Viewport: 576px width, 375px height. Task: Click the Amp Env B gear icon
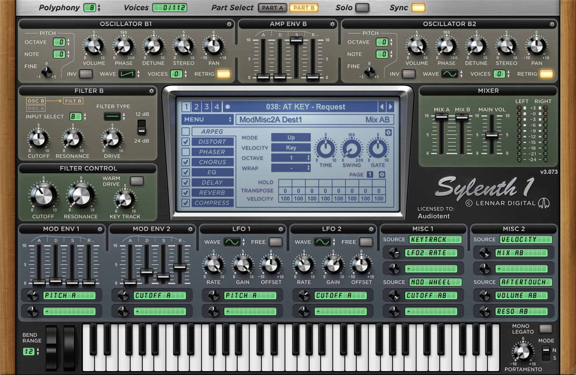[x=332, y=24]
